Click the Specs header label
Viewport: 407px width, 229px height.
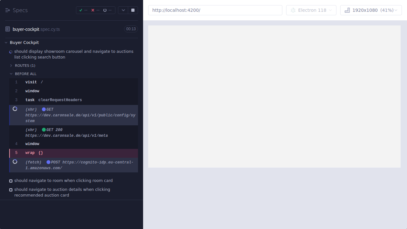(20, 10)
